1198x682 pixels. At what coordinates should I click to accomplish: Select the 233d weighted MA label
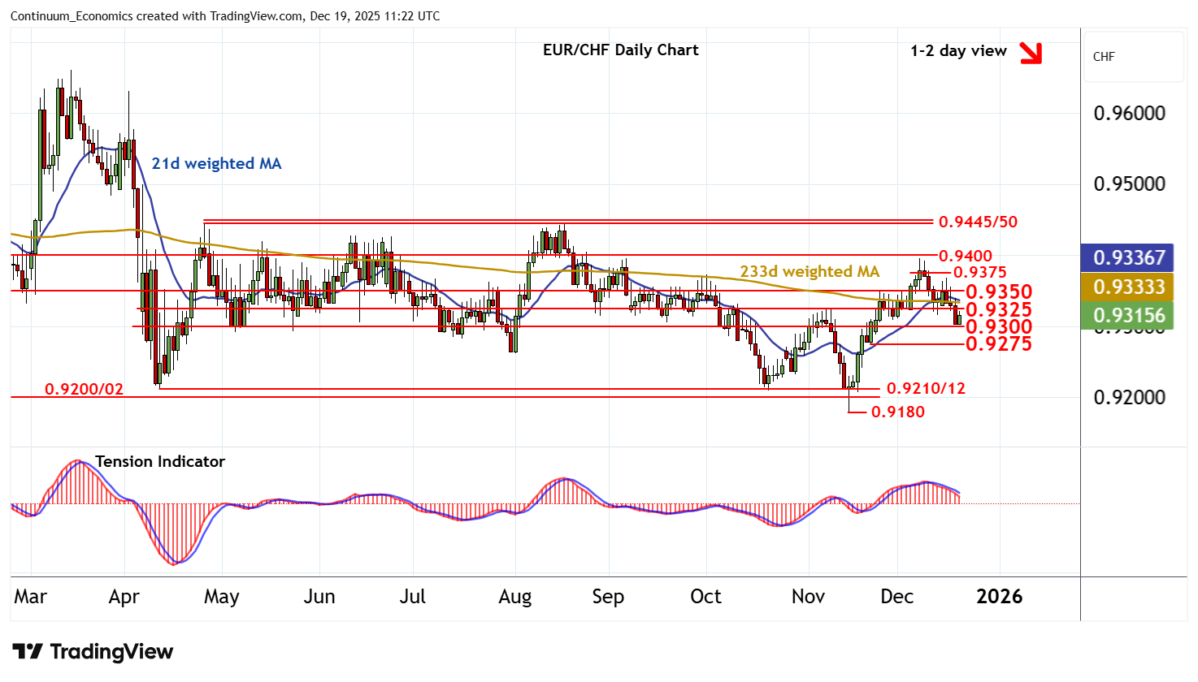click(809, 271)
